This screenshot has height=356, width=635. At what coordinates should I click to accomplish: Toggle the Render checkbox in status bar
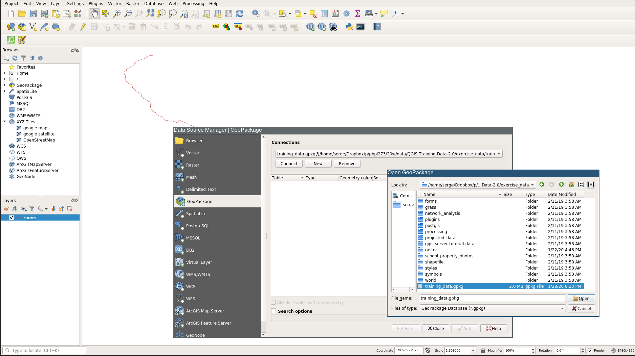590,350
